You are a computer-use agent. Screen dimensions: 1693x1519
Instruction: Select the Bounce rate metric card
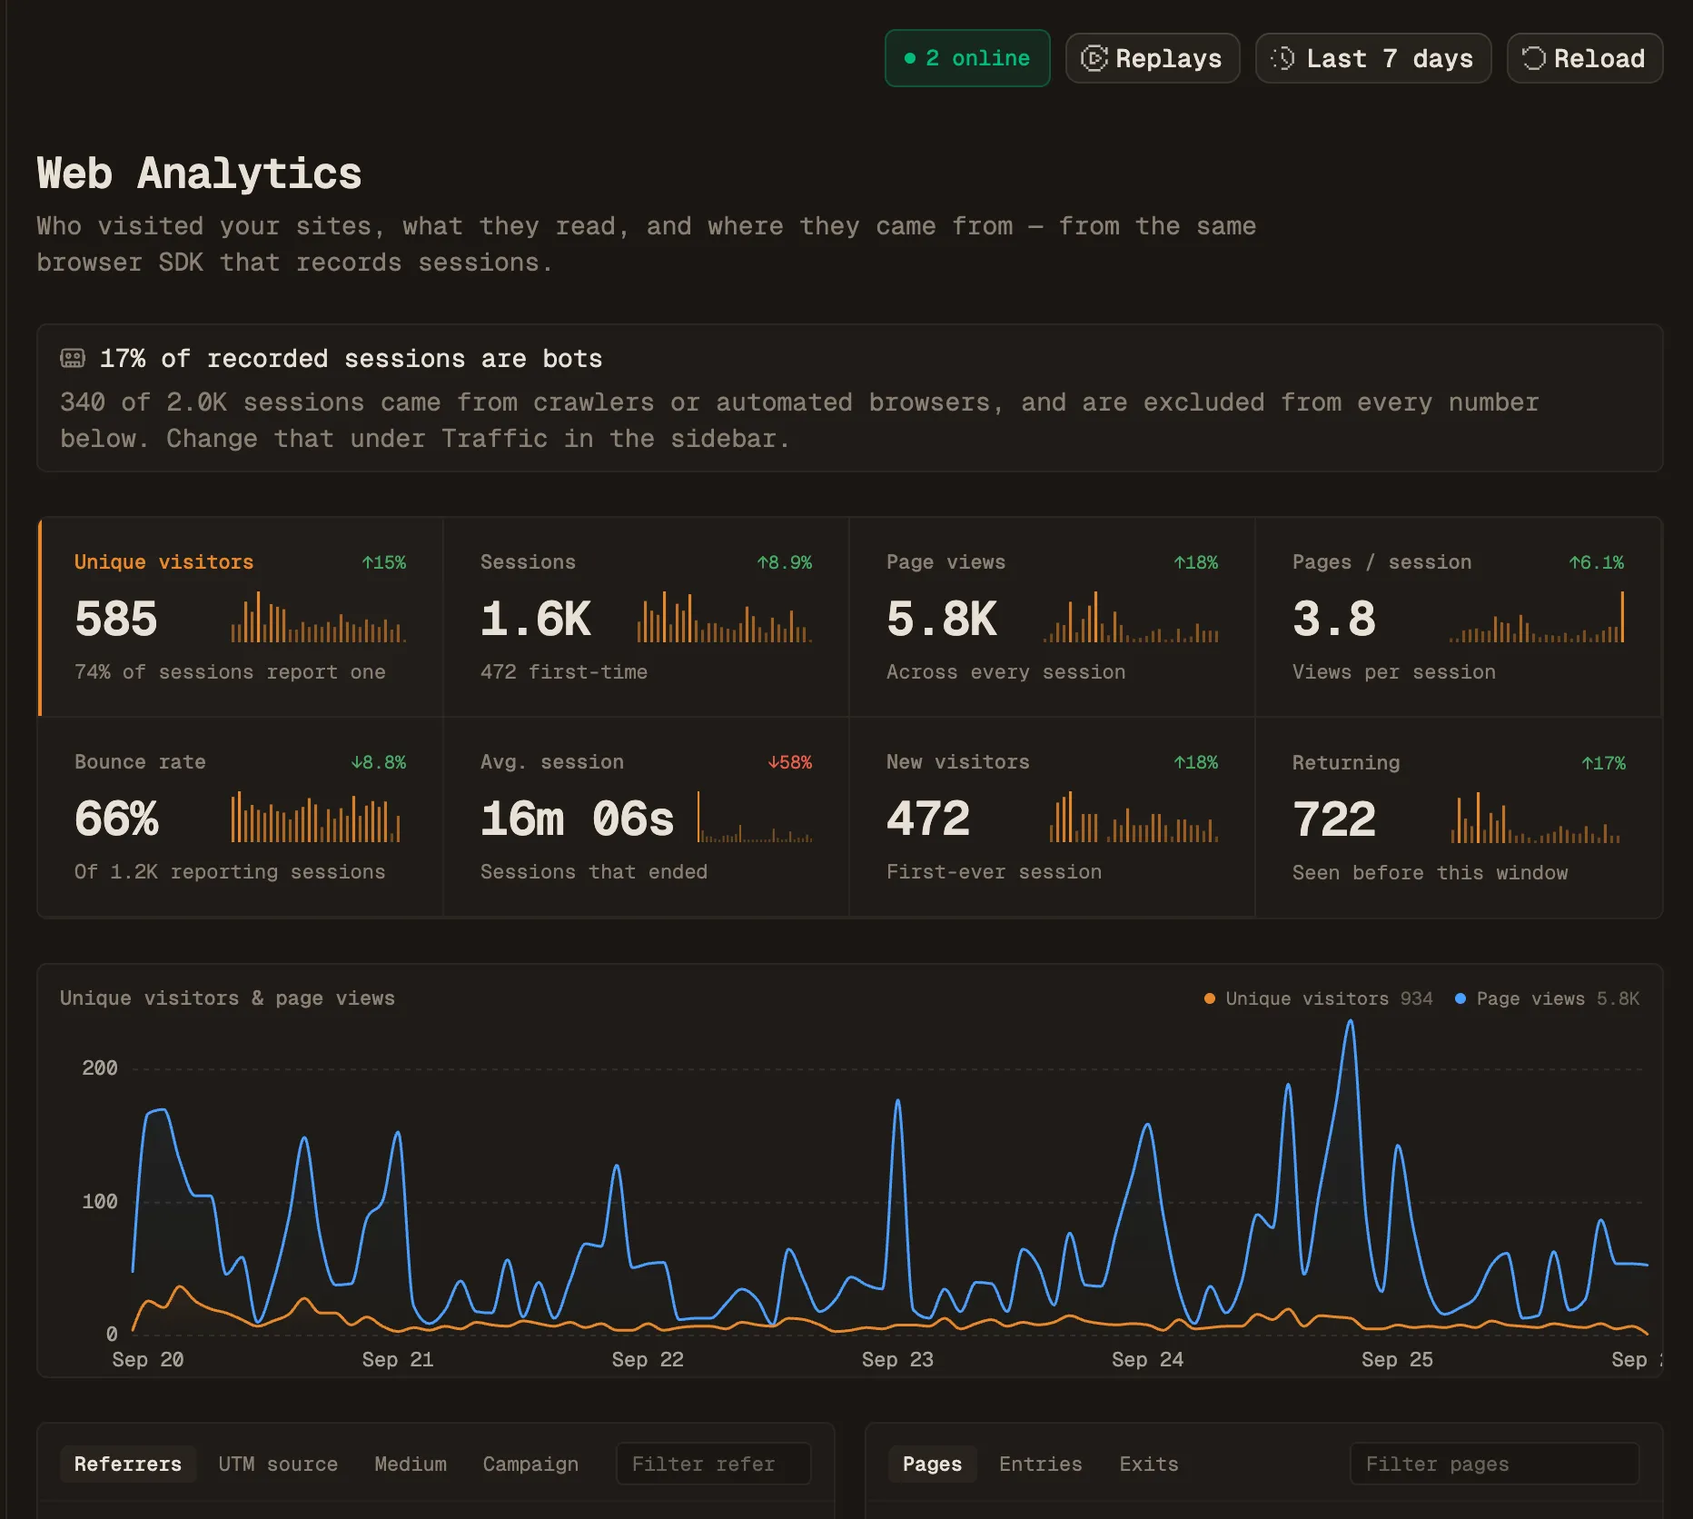click(x=240, y=818)
